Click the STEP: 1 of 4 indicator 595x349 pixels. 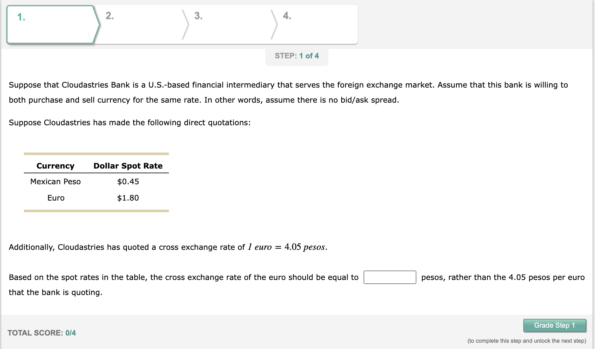[x=297, y=56]
